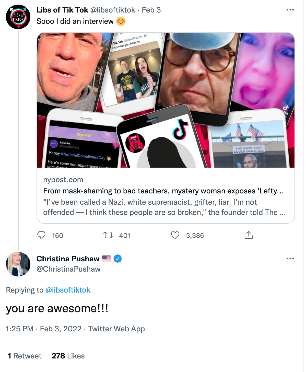View the 1 Retweet list

25,356
